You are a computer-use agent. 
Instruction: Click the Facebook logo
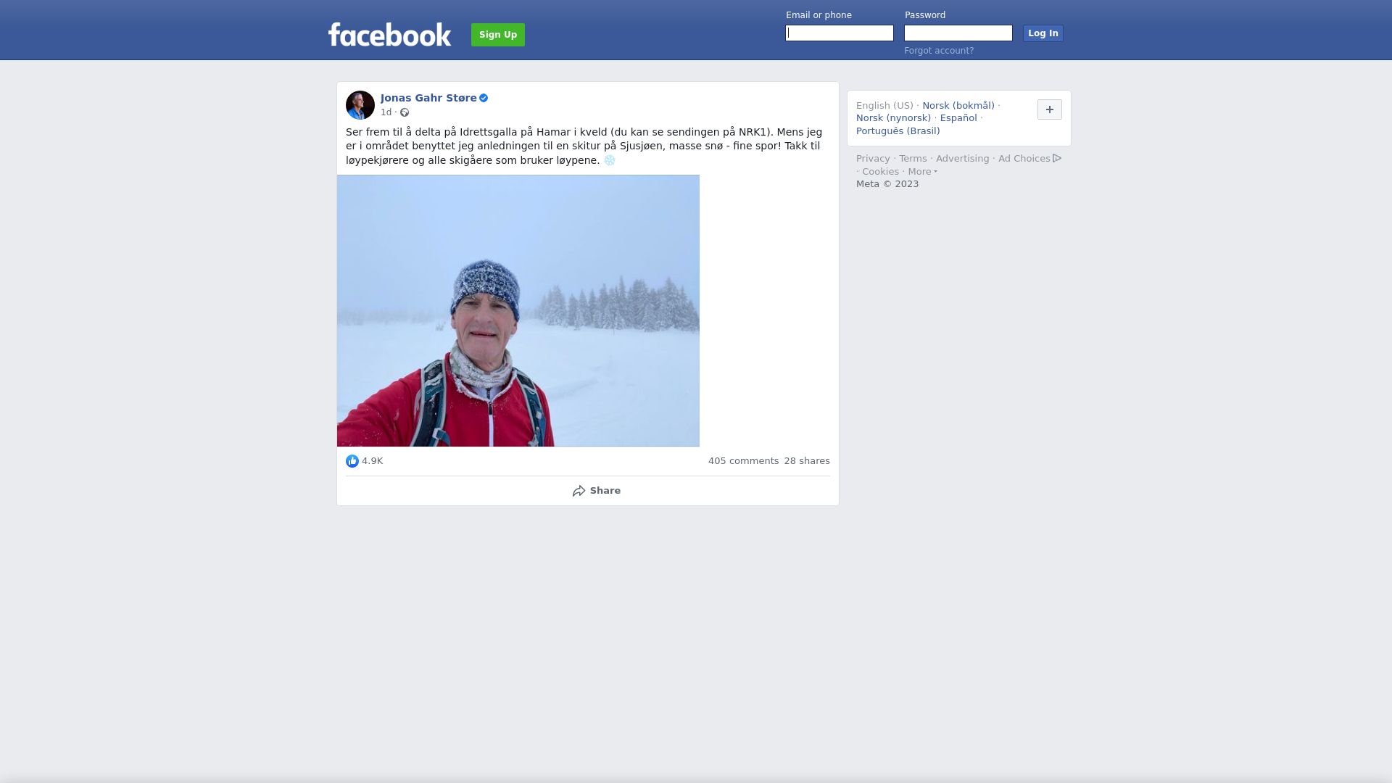click(x=389, y=34)
